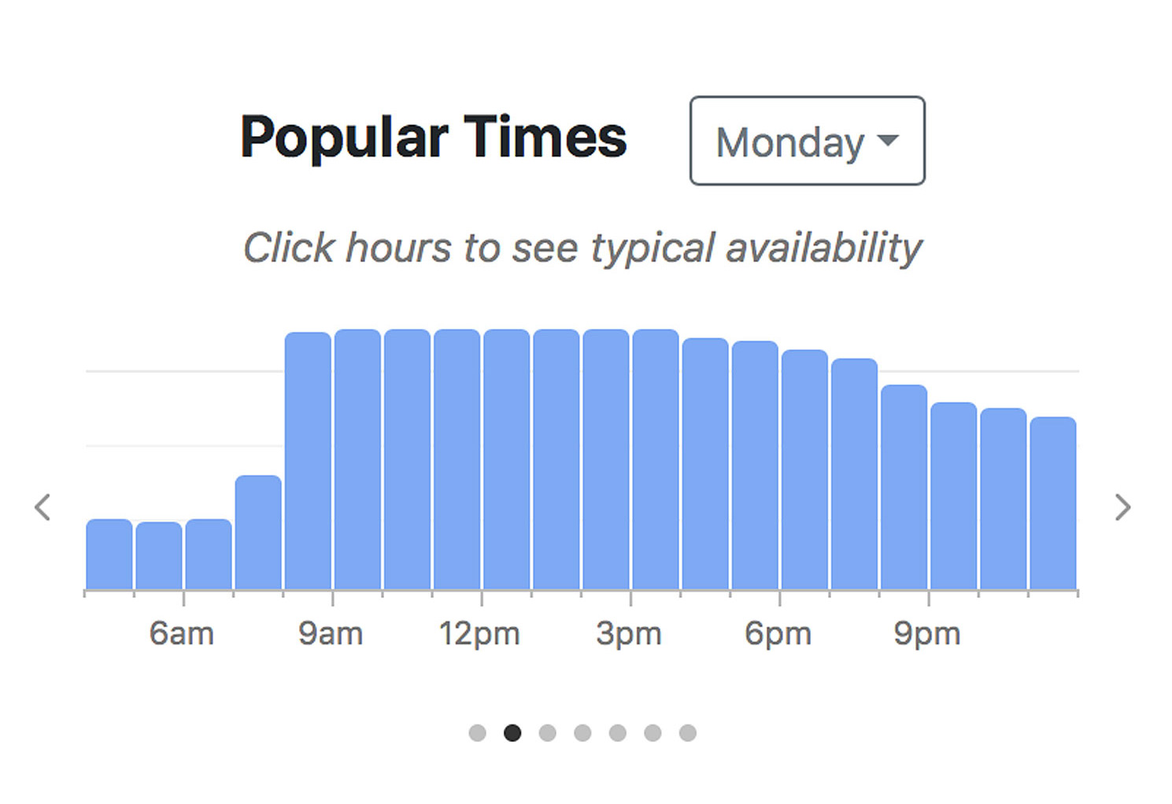This screenshot has height=804, width=1172.
Task: Select the last pagination dot
Action: [x=688, y=733]
